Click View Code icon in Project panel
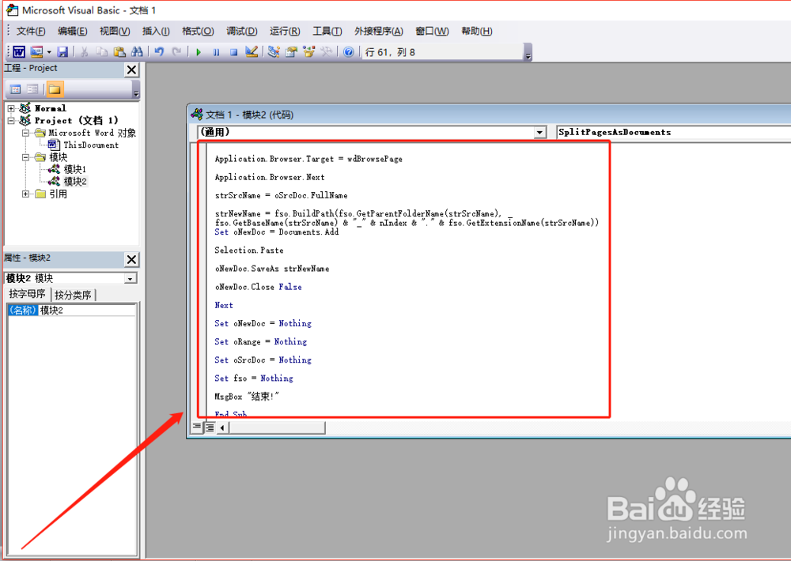Image resolution: width=791 pixels, height=561 pixels. click(x=16, y=89)
